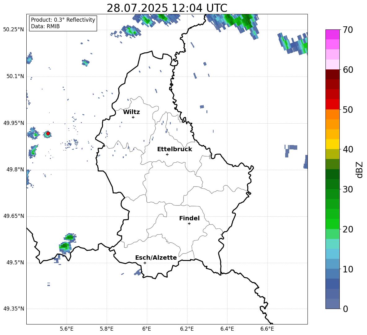The height and width of the screenshot is (335, 367).
Task: Click the turquoise colorbar swatch below 20 dBZ
Action: click(332, 244)
